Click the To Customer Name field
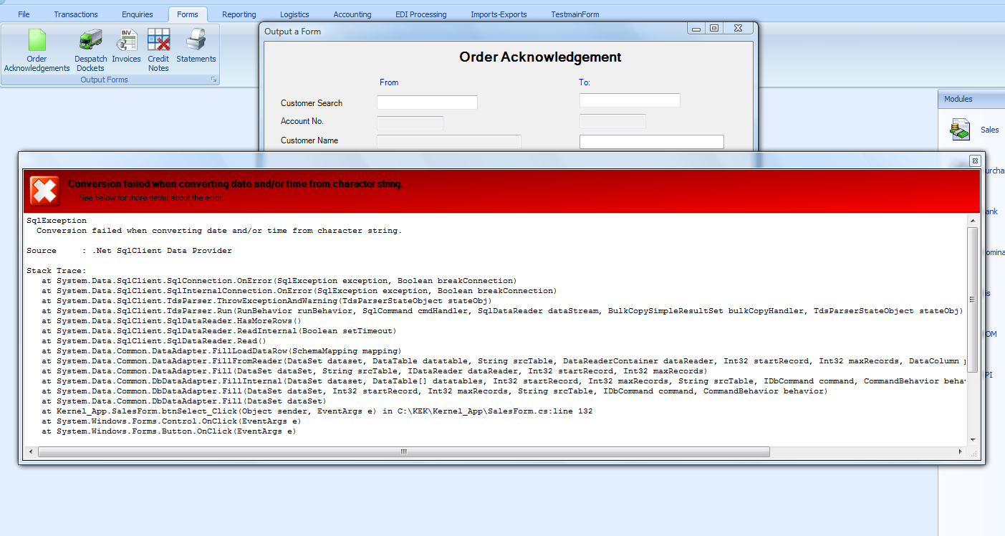The image size is (1005, 536). pyautogui.click(x=651, y=142)
